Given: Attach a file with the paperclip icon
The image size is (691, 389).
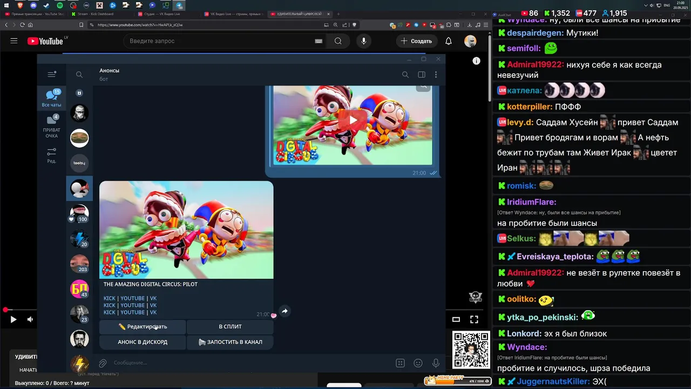Looking at the screenshot, I should tap(103, 363).
